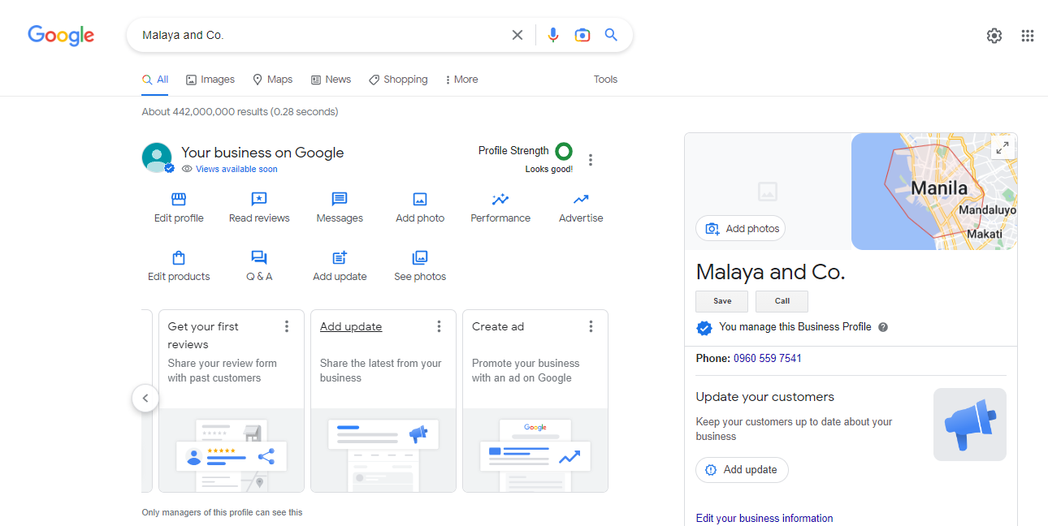Open the Q & A icon
The width and height of the screenshot is (1048, 526).
(x=259, y=258)
